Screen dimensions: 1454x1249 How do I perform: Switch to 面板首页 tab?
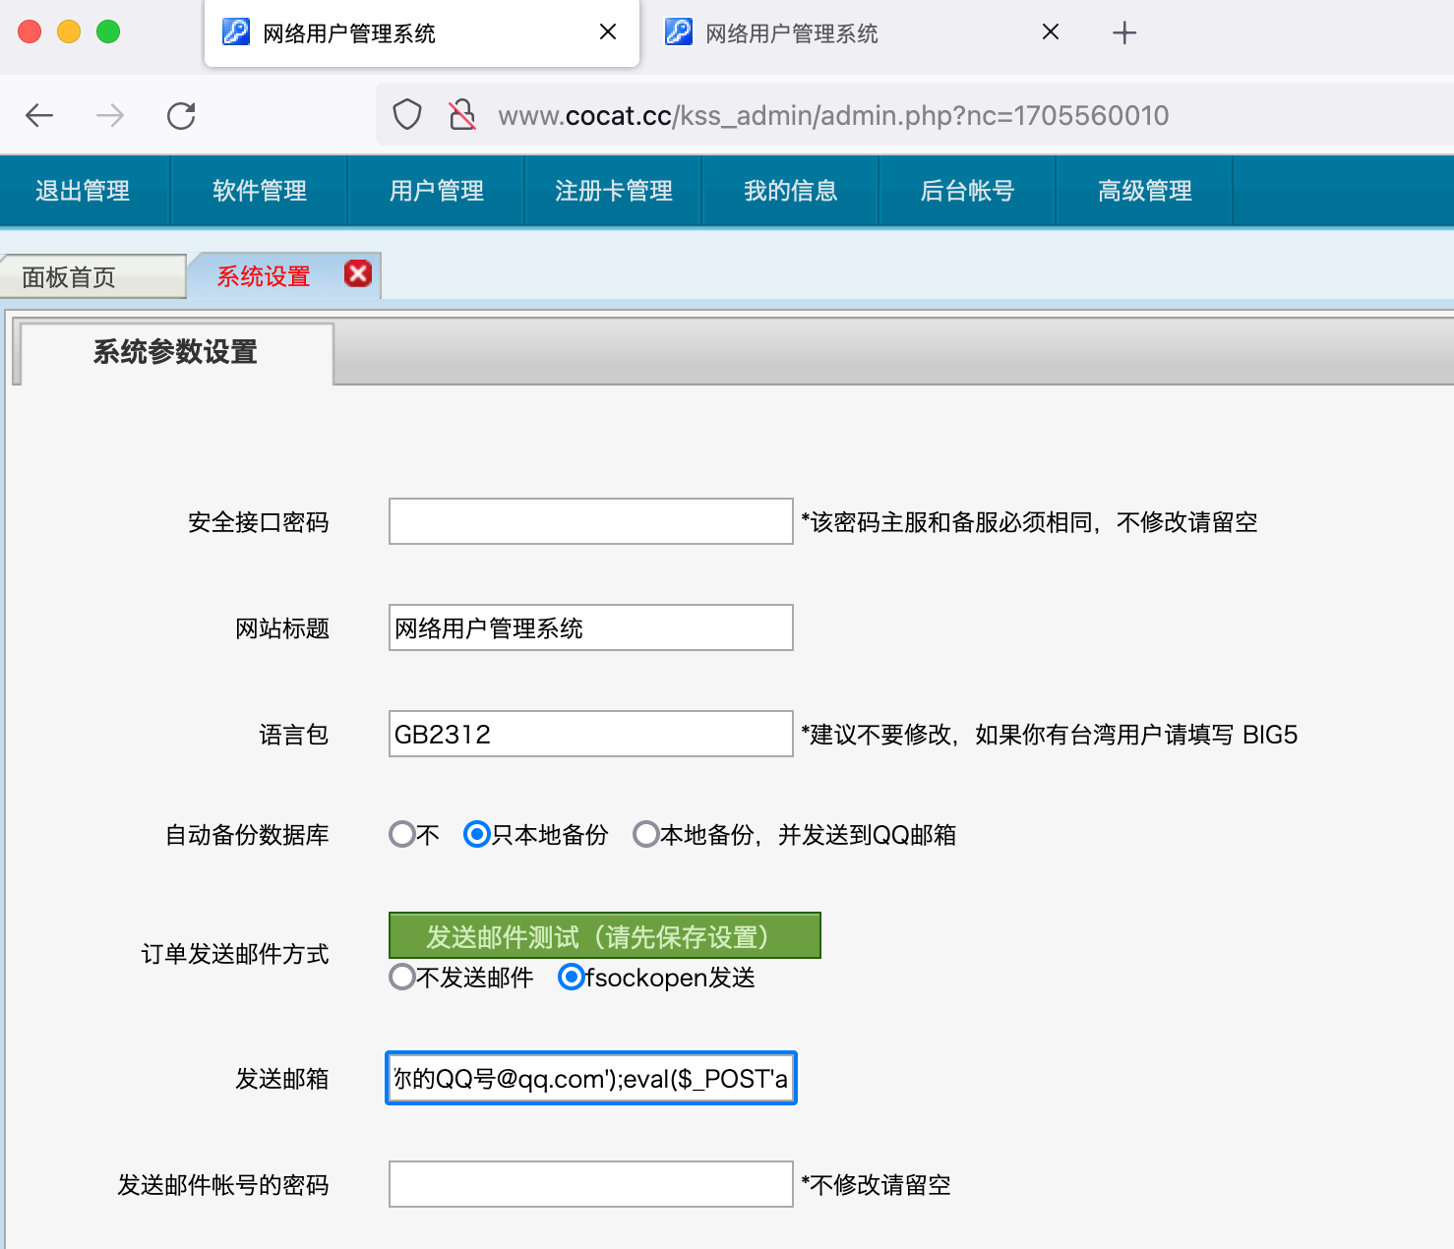pos(69,277)
